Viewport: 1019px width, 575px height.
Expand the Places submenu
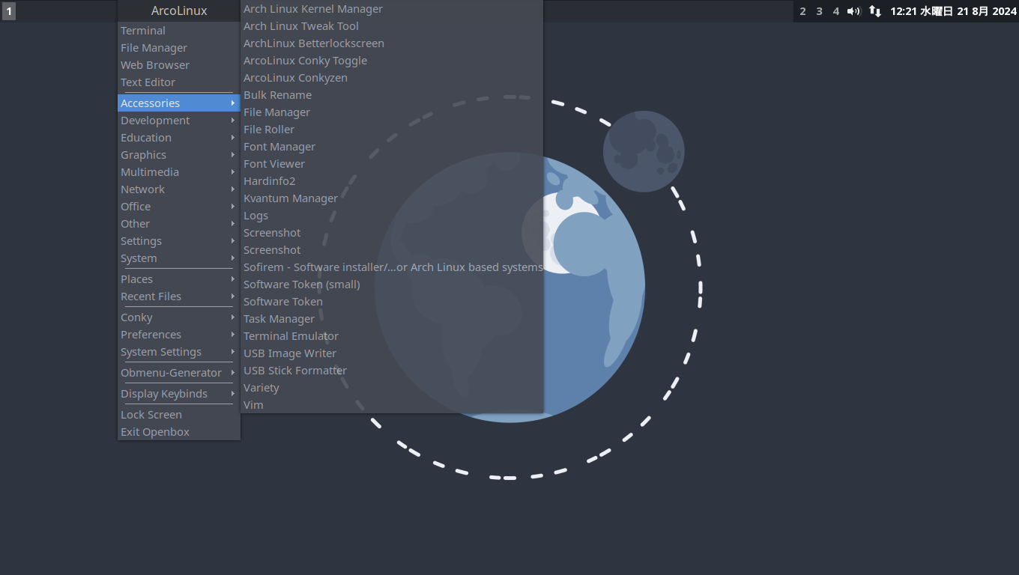point(179,279)
